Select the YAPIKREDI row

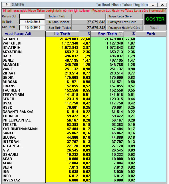(84, 43)
